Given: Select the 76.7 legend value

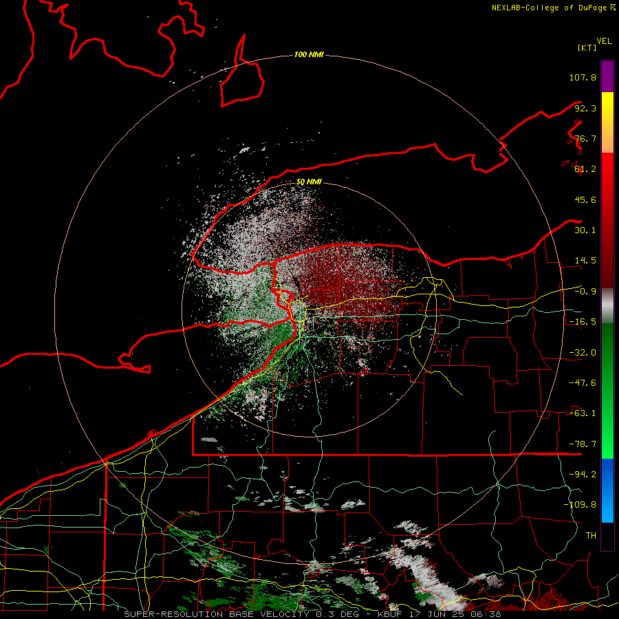Looking at the screenshot, I should click(x=585, y=138).
